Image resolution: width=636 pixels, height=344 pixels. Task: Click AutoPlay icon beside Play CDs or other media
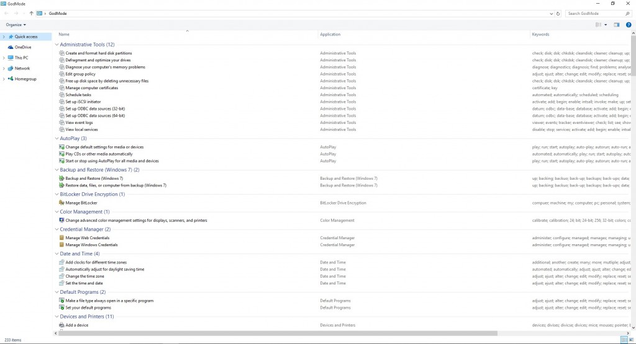[61, 154]
